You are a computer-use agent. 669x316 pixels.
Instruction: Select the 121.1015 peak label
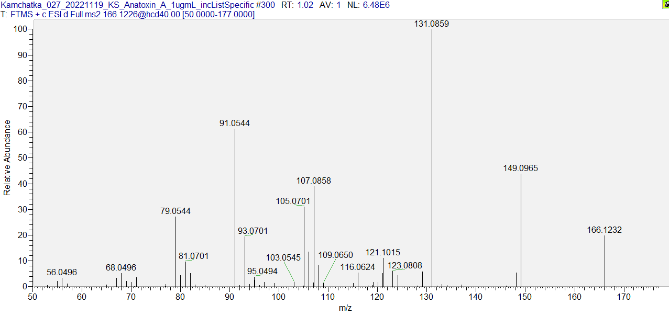[x=382, y=253]
